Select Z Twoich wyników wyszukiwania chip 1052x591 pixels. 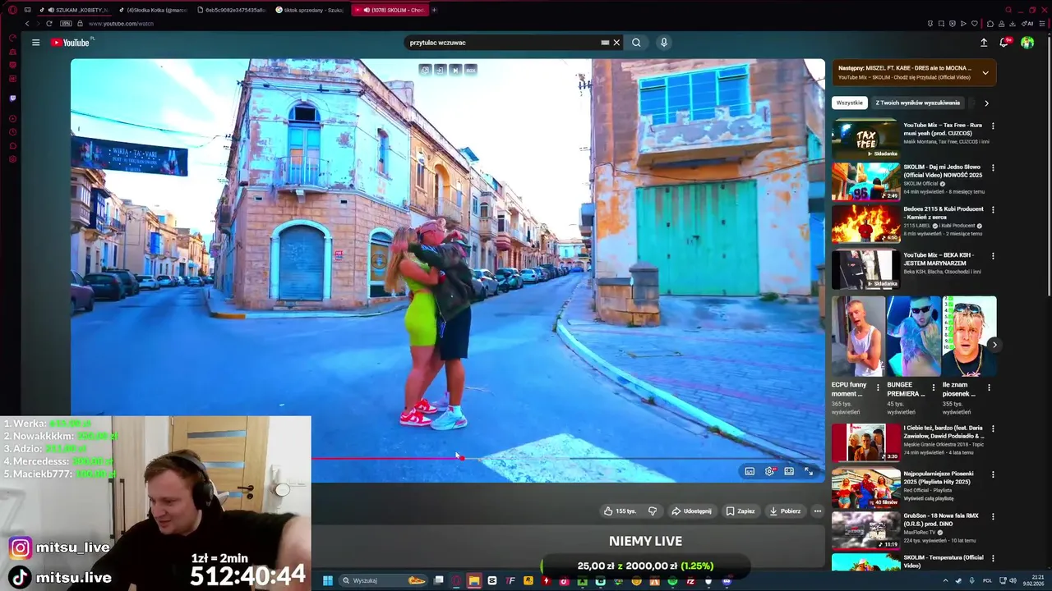coord(917,103)
